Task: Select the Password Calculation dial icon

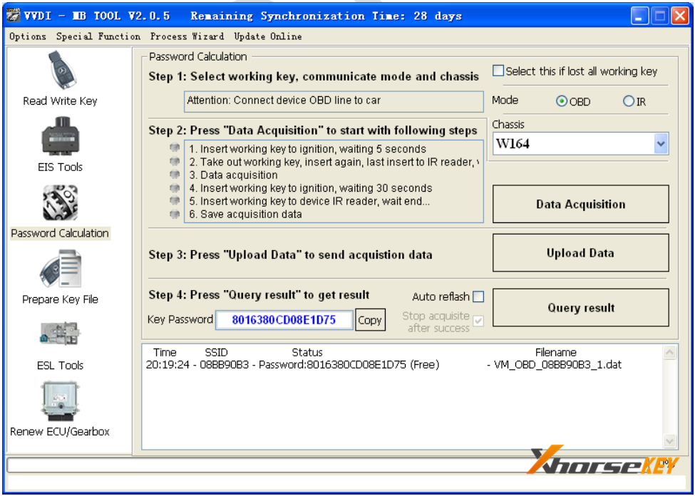Action: (61, 202)
